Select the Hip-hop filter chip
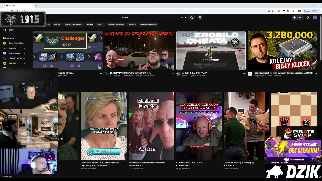 (101, 24)
